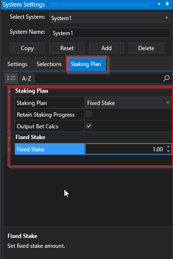Decrease Fixed Stake with the down arrow

point(168,151)
